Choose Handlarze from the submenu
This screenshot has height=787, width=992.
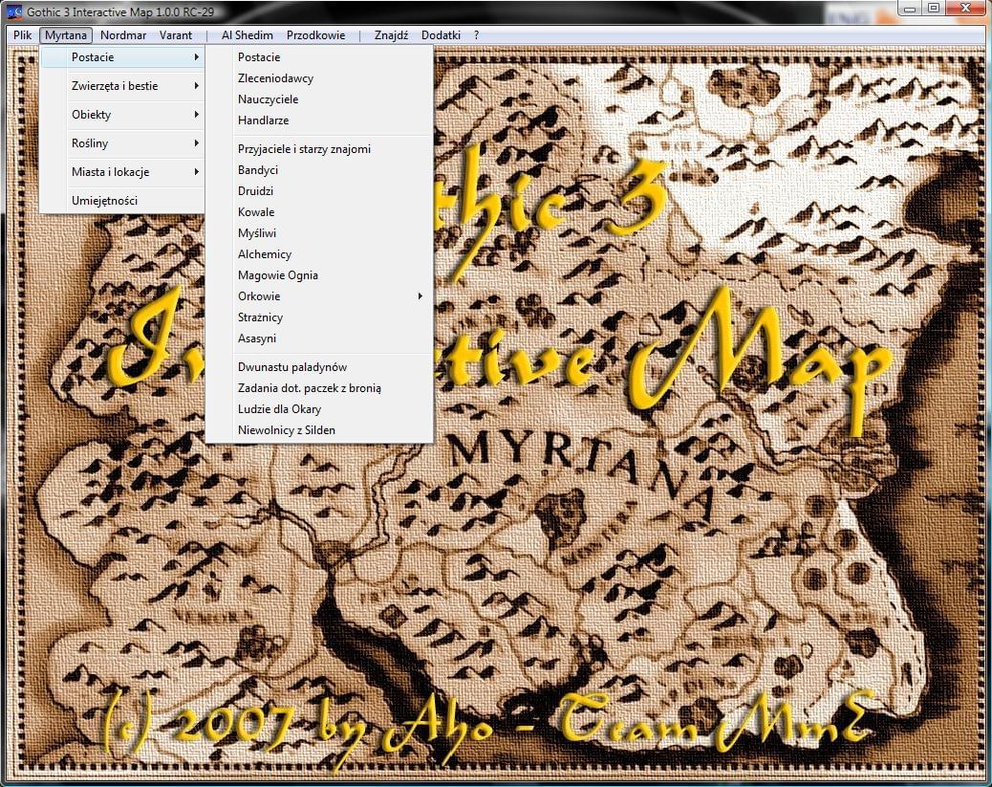(319, 120)
